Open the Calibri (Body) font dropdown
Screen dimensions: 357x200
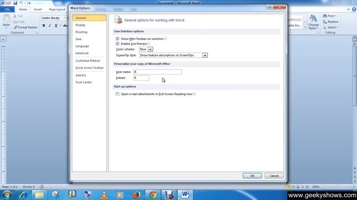pos(64,18)
